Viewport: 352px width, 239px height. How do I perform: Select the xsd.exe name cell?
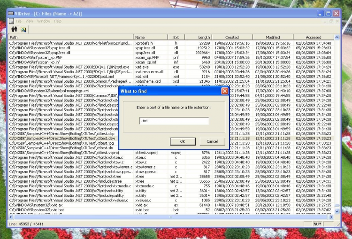(x=142, y=67)
